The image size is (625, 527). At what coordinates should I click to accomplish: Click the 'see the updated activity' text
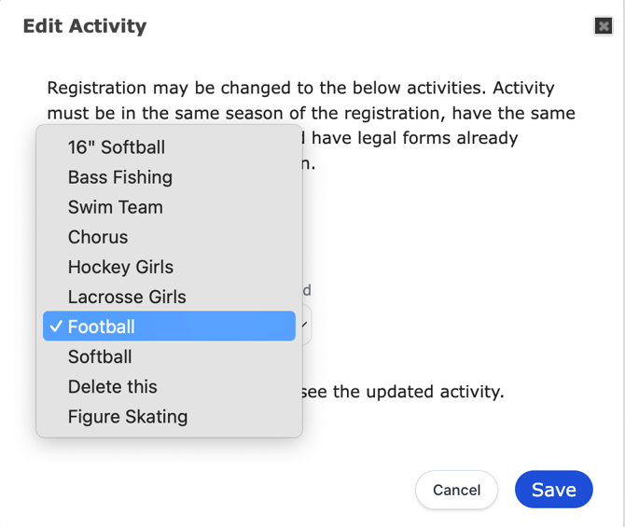(403, 392)
